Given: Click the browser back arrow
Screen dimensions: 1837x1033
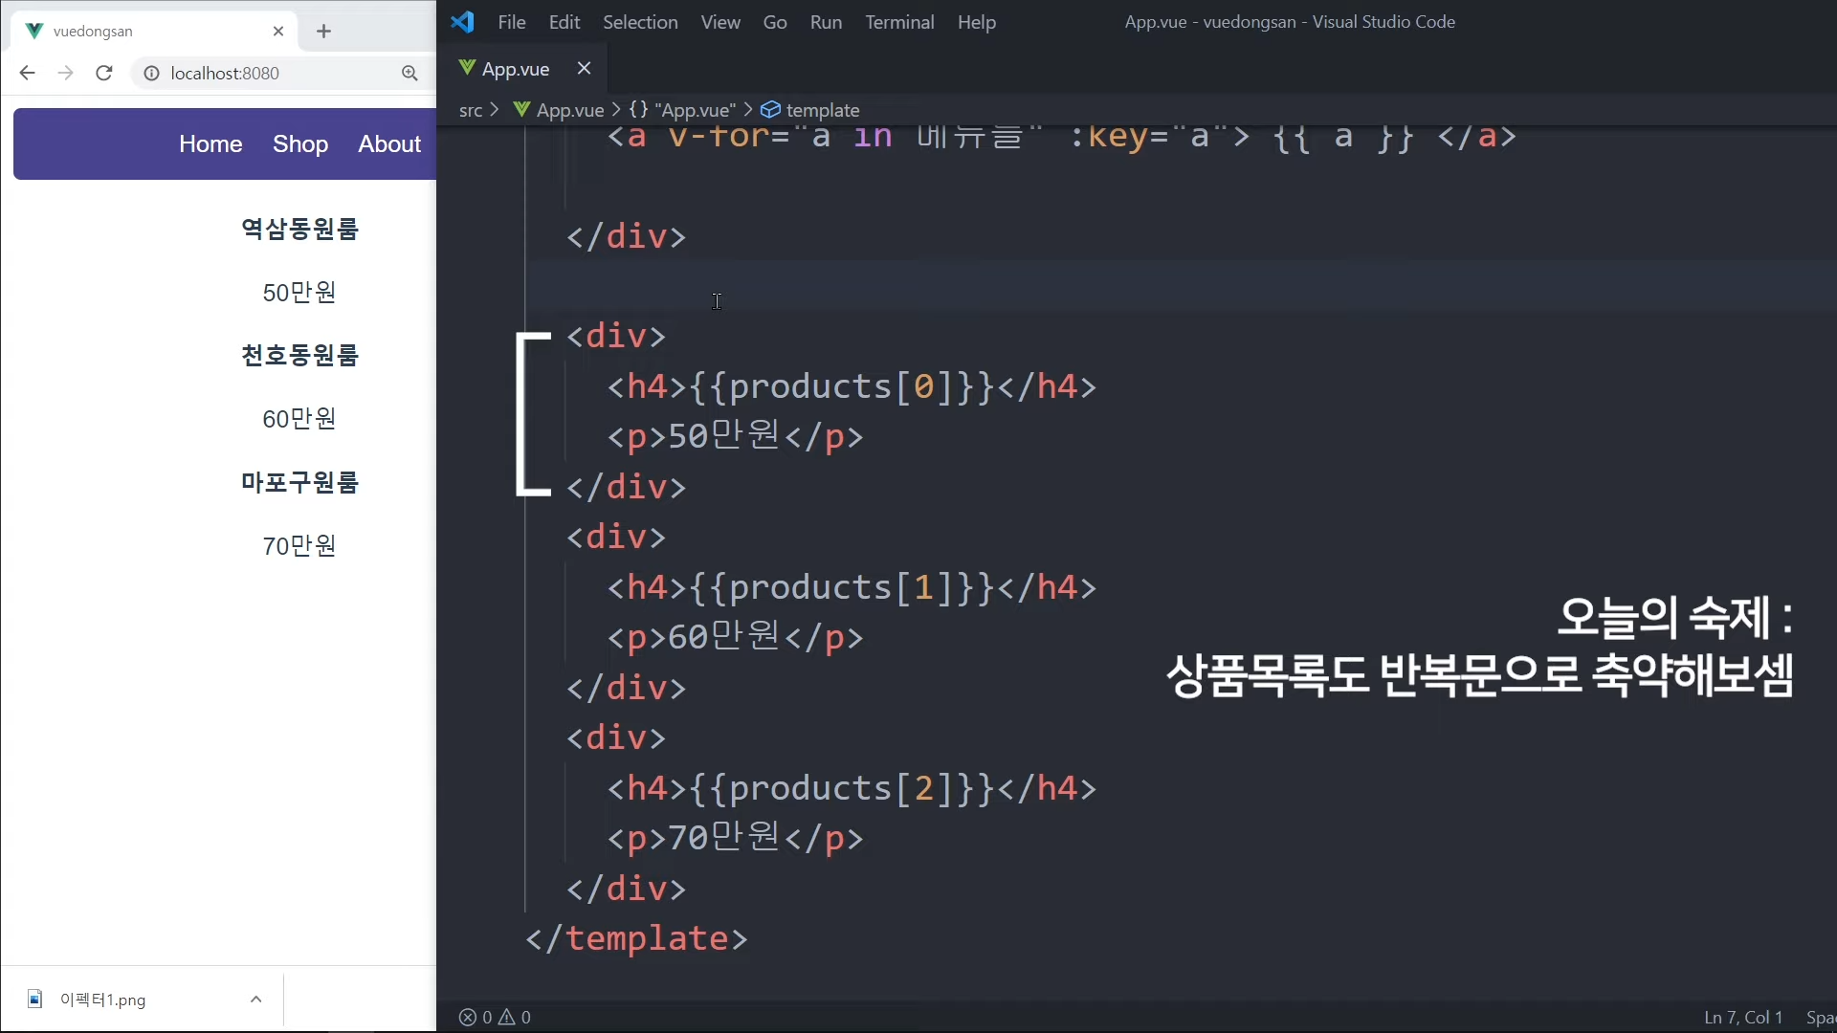Looking at the screenshot, I should [27, 73].
